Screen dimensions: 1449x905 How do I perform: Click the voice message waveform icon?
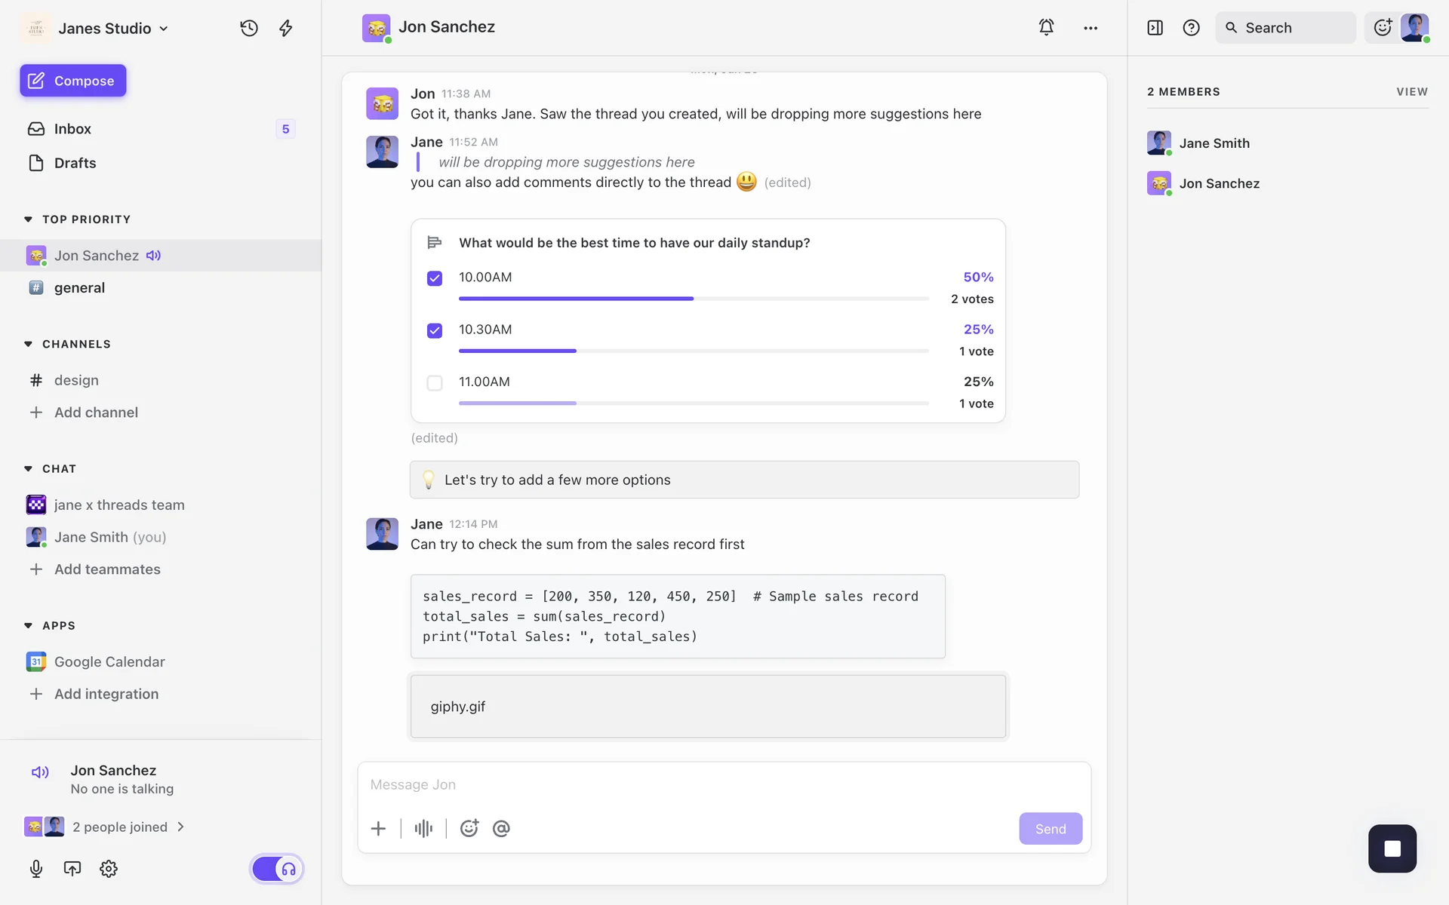tap(423, 828)
